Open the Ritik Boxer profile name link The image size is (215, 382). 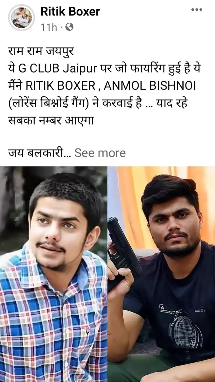pyautogui.click(x=70, y=11)
